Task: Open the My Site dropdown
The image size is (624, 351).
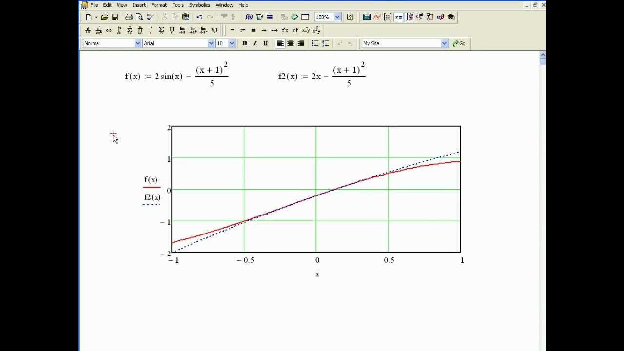Action: pyautogui.click(x=444, y=43)
